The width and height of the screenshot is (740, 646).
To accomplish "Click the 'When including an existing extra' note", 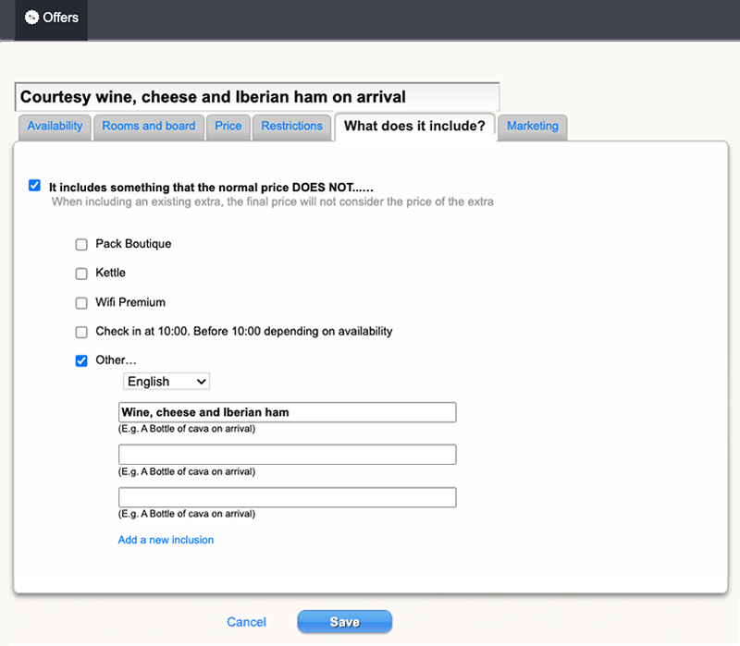I will tap(272, 201).
